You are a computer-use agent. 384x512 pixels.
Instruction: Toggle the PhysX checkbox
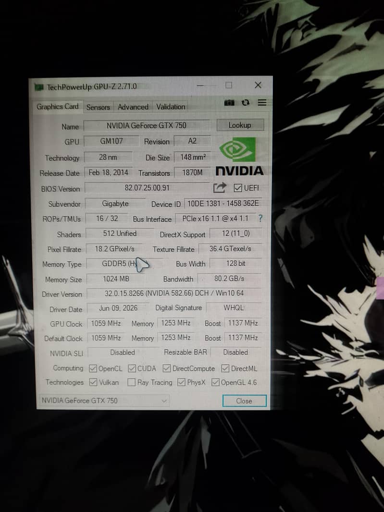pos(181,382)
